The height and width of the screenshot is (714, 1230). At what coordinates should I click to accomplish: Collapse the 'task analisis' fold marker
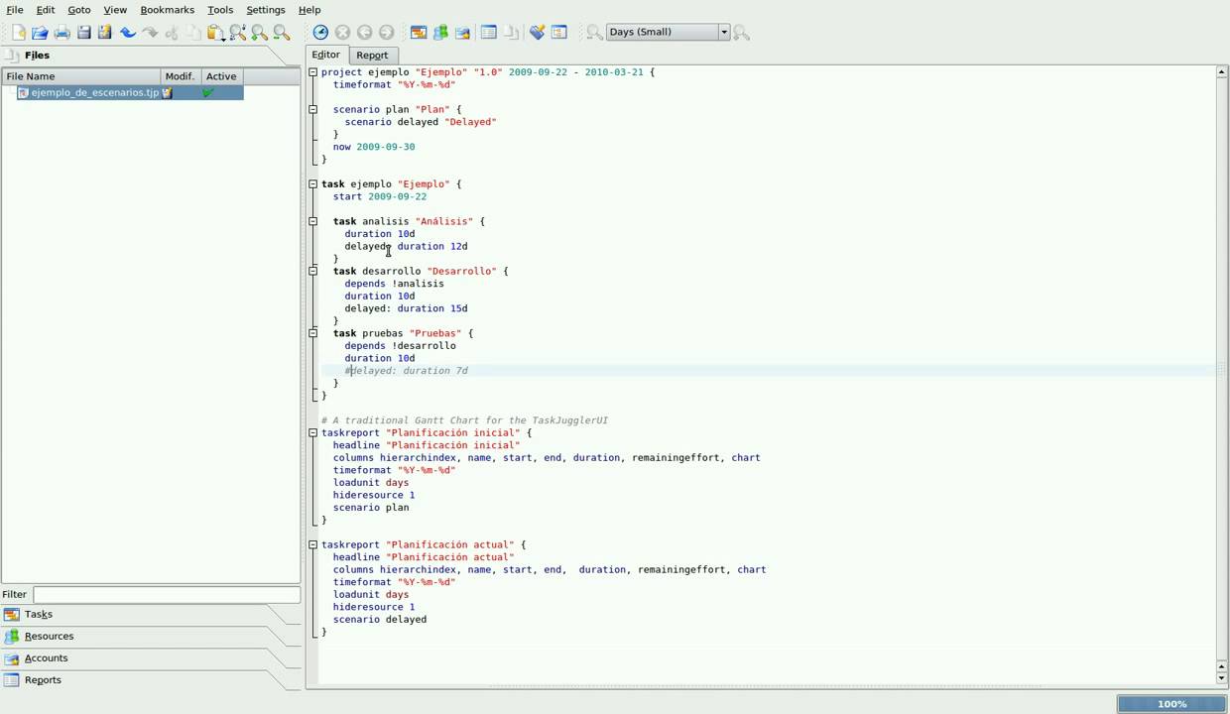click(x=313, y=221)
